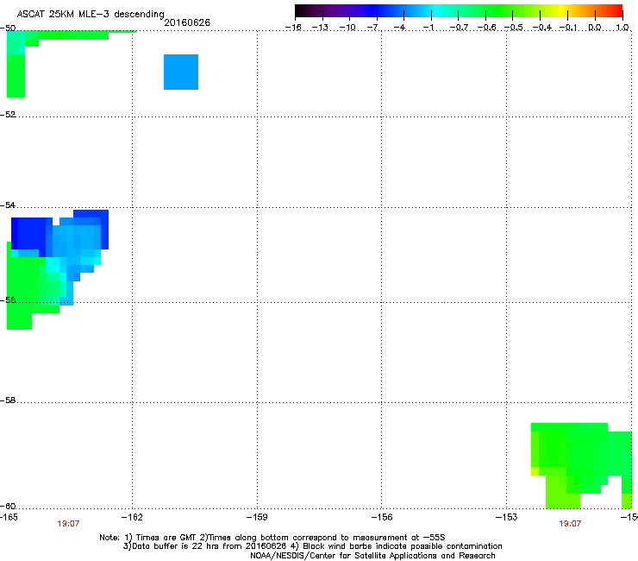638x561 pixels.
Task: Click the color scale label -0.7
Action: pos(459,28)
